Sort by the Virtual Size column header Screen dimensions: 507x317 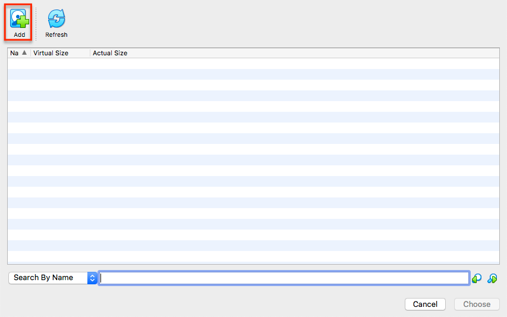51,53
